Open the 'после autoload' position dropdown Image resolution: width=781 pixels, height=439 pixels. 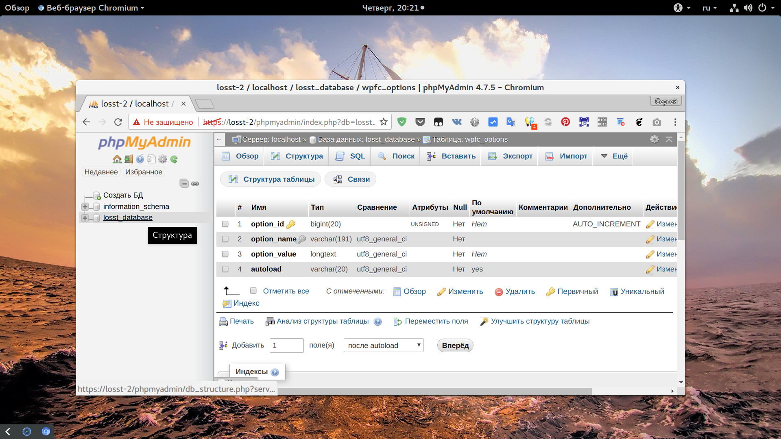384,345
